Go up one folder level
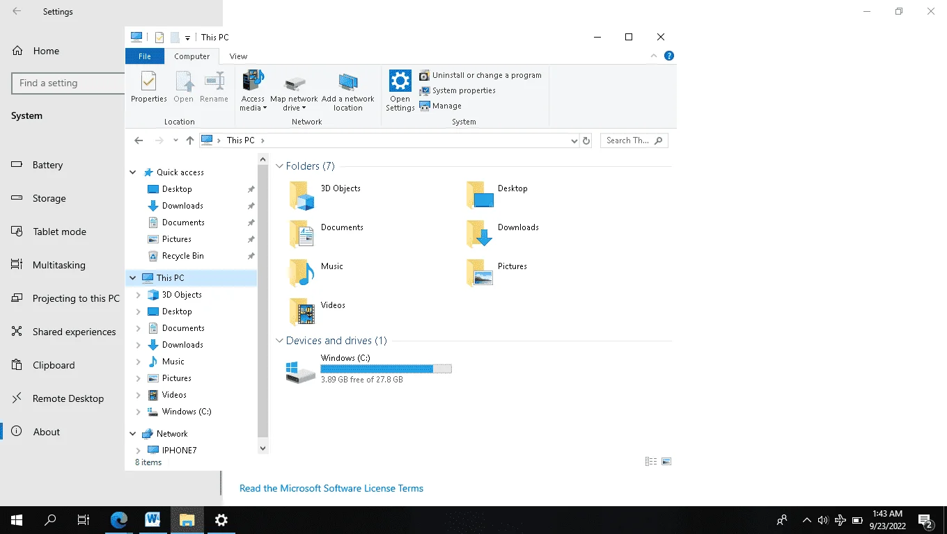947x534 pixels. click(190, 140)
